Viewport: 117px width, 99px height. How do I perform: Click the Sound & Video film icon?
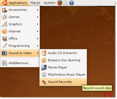(4, 53)
